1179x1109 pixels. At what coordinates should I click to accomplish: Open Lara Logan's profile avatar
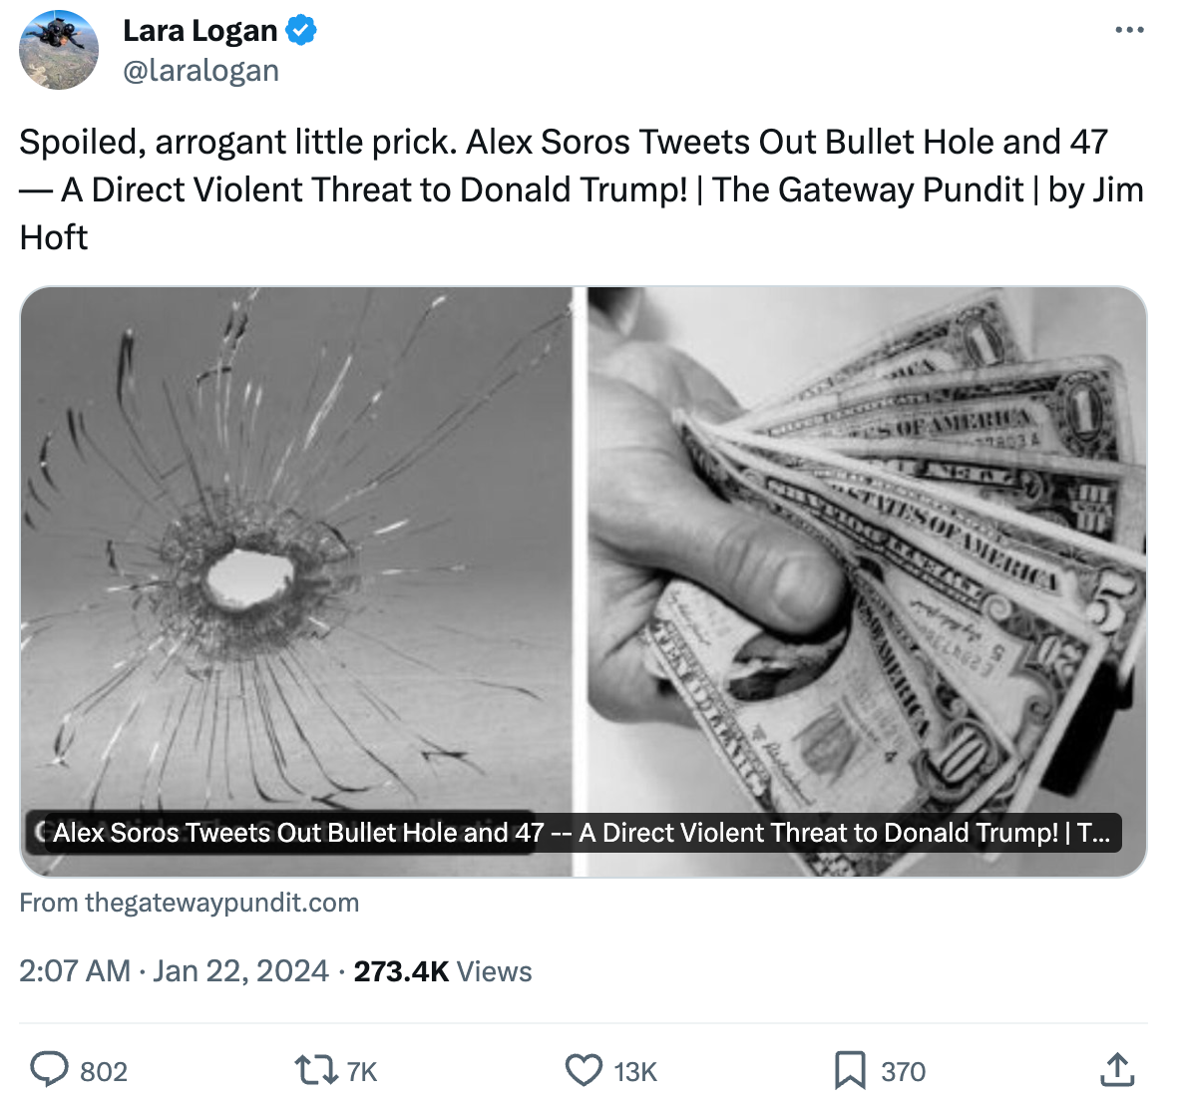point(58,49)
